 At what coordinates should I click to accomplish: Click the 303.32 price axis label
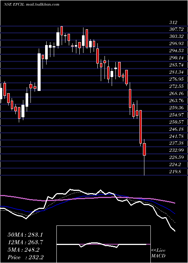[x=176, y=36]
